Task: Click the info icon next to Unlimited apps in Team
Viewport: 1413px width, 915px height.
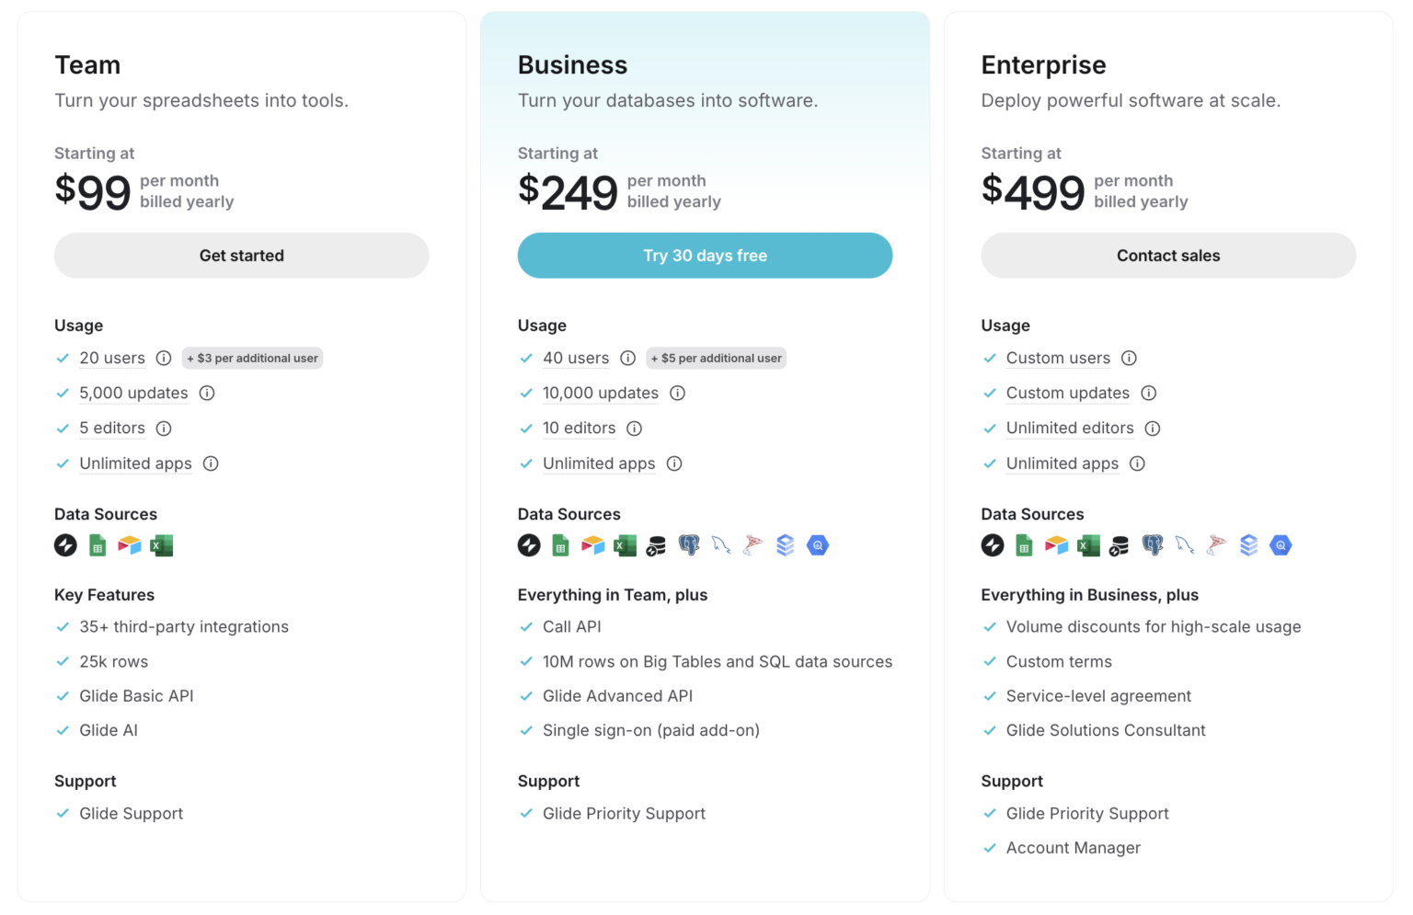Action: click(211, 463)
